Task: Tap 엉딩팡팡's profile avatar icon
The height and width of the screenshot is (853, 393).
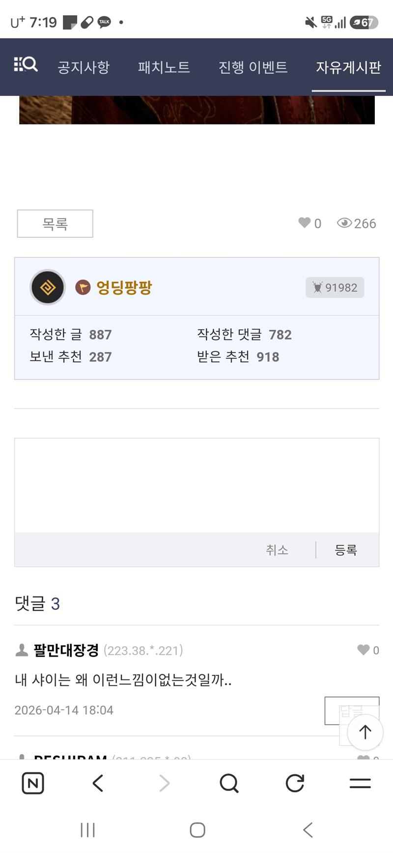Action: (48, 287)
